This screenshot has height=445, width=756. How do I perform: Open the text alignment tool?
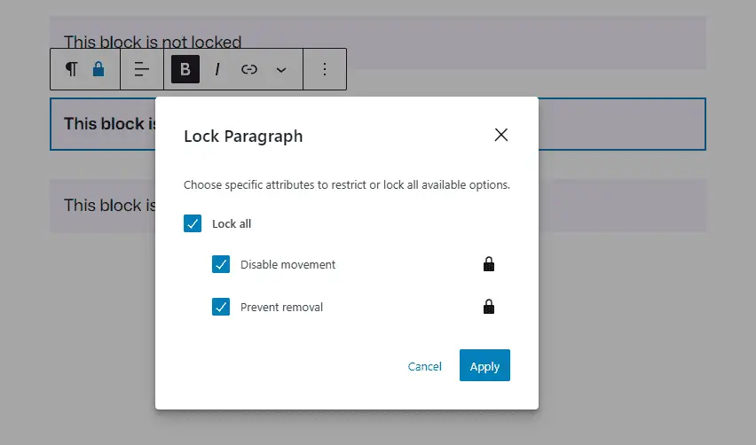coord(142,69)
